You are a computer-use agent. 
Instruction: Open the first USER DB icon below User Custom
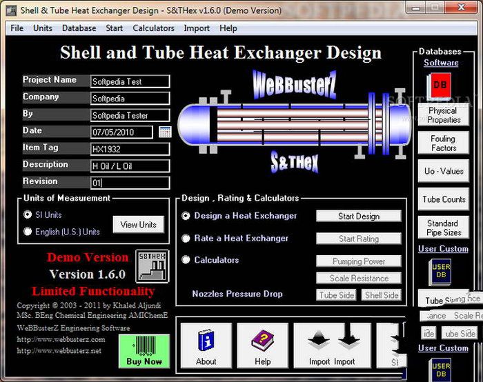coord(440,271)
